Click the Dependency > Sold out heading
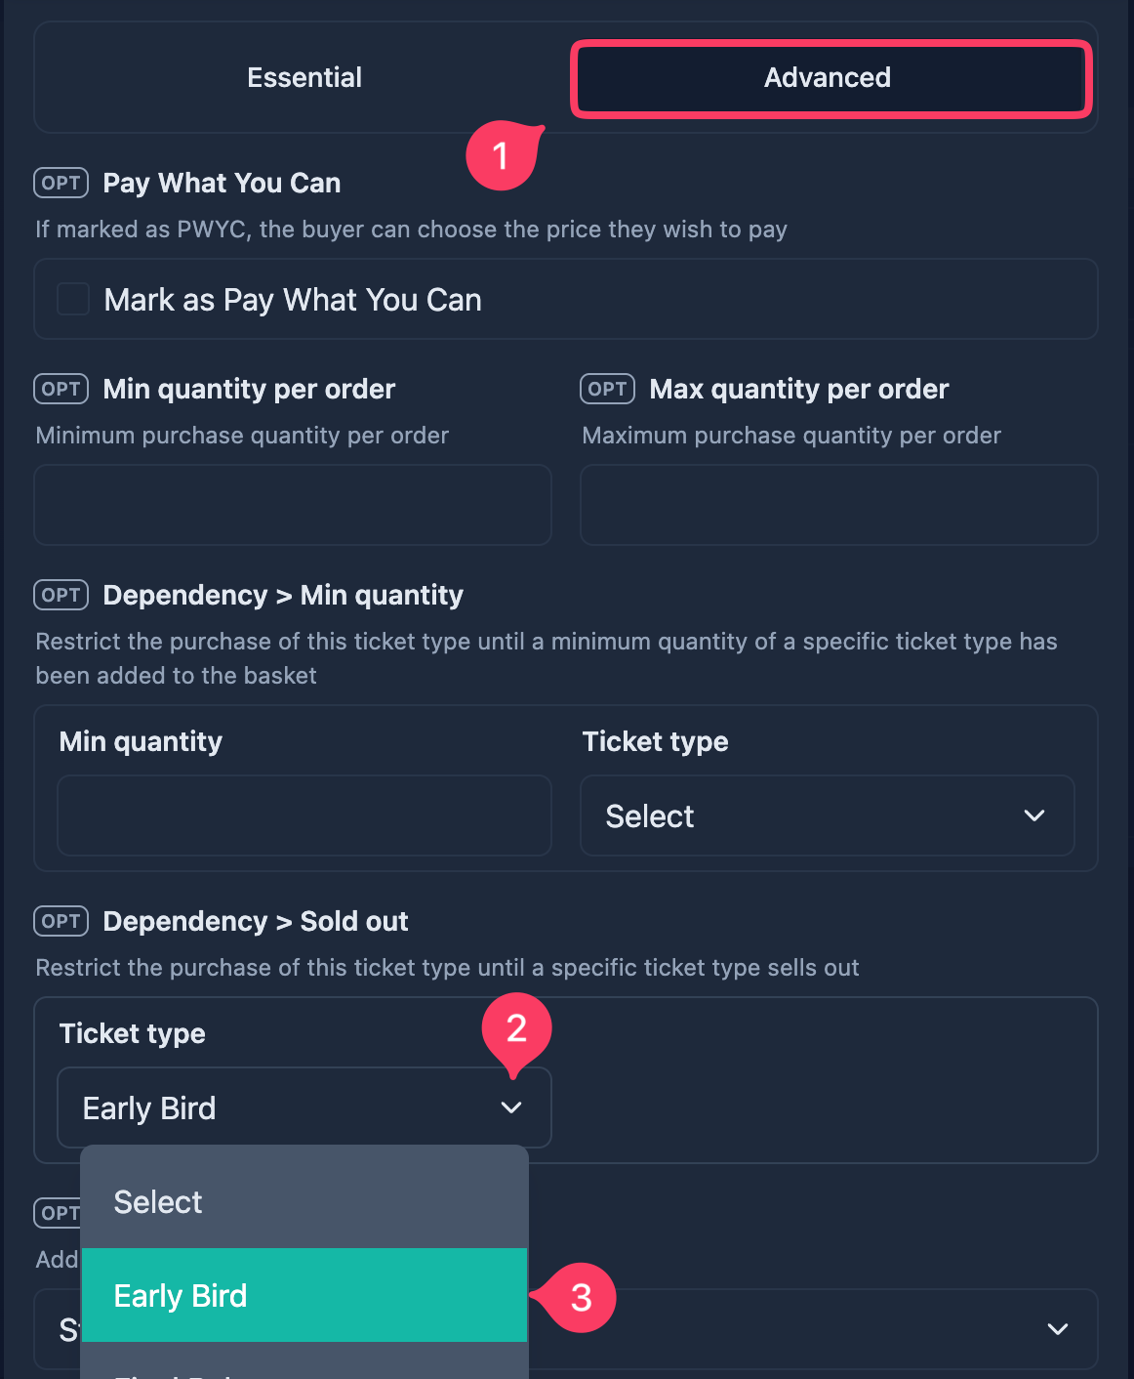 coord(256,921)
